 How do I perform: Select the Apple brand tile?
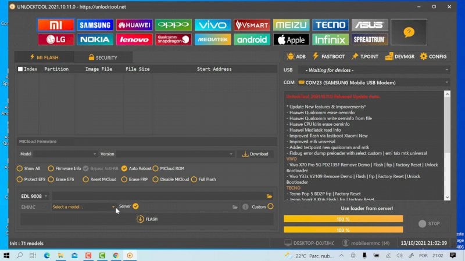click(x=291, y=39)
